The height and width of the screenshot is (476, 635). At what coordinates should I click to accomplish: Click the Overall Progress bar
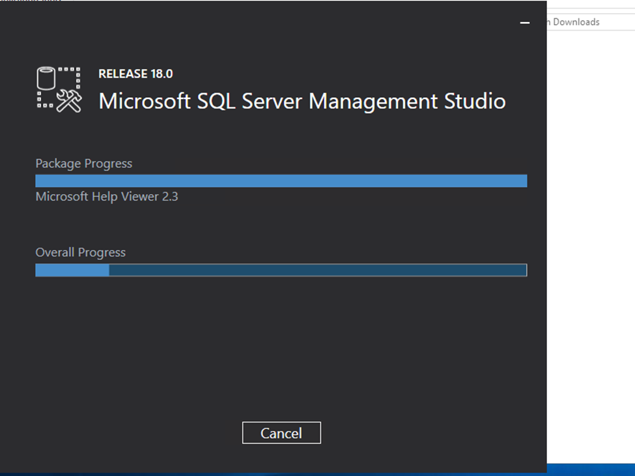coord(281,270)
